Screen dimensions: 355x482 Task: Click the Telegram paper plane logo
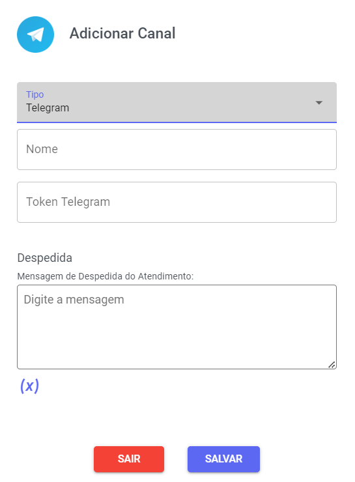click(36, 35)
